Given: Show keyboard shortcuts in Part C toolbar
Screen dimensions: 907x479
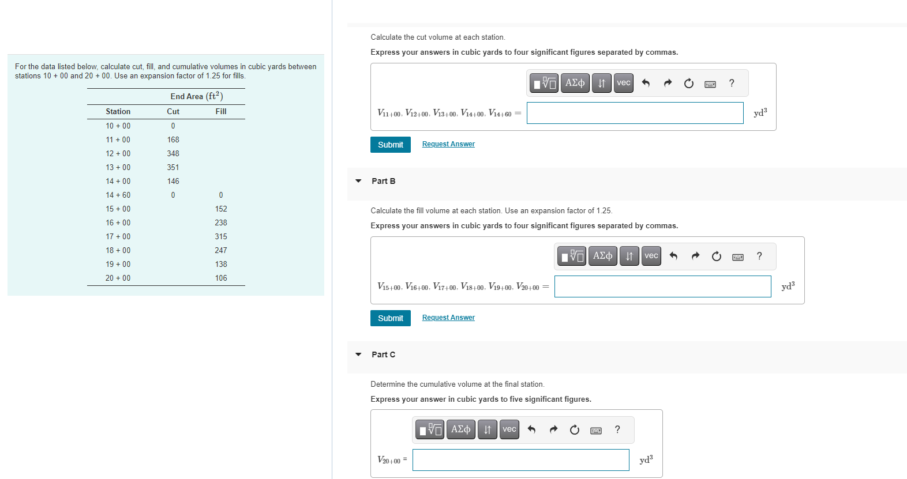Looking at the screenshot, I should point(596,430).
